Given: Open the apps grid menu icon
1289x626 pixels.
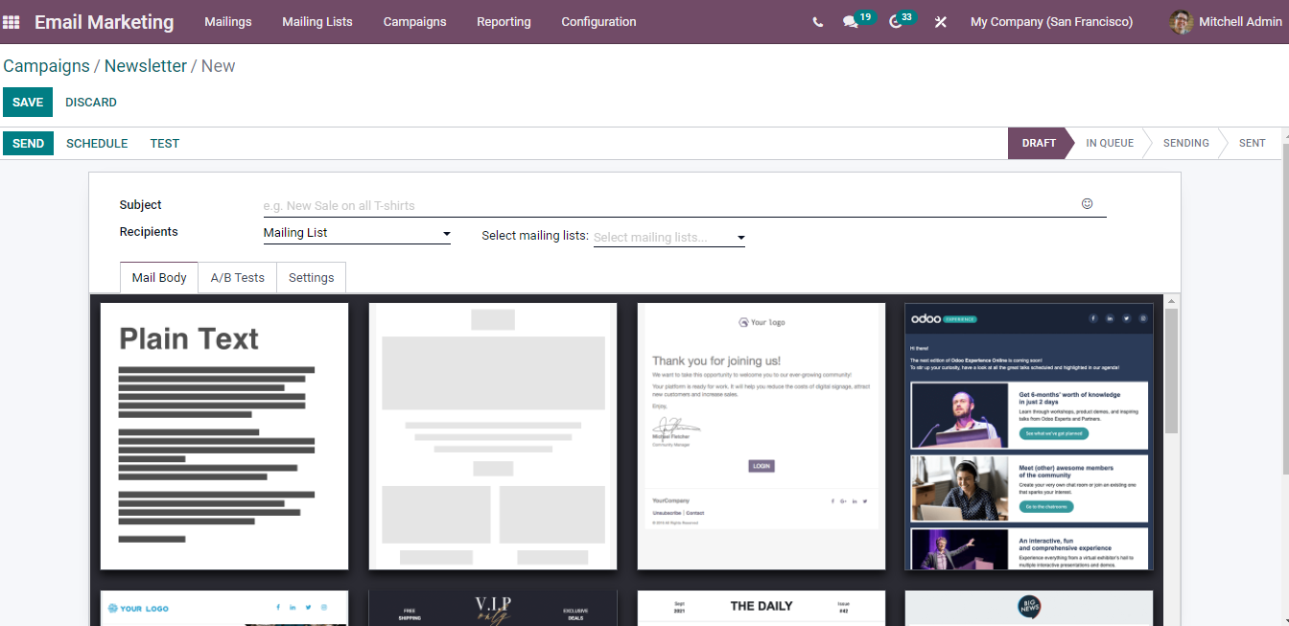Looking at the screenshot, I should (x=12, y=22).
